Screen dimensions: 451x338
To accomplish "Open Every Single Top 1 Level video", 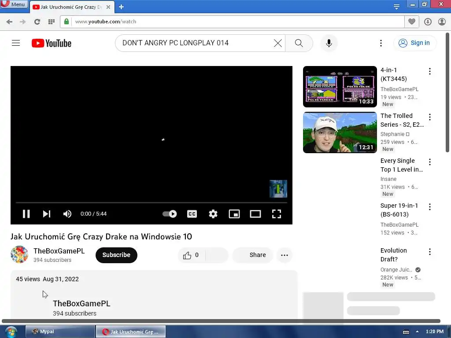I will [x=402, y=165].
